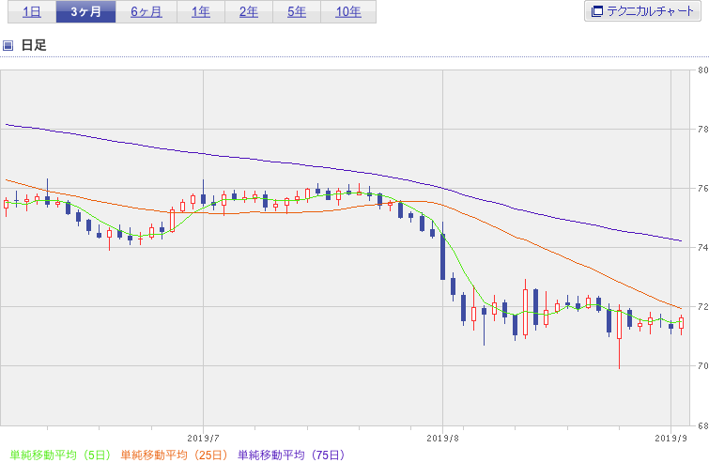Click the 日足 heading text
The width and height of the screenshot is (709, 463).
coord(34,45)
